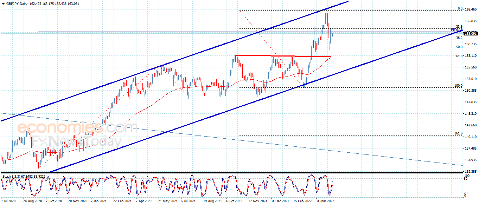This screenshot has height=205, width=479.
Task: Select the 161.8 Fibonacci level label
Action: click(458, 134)
